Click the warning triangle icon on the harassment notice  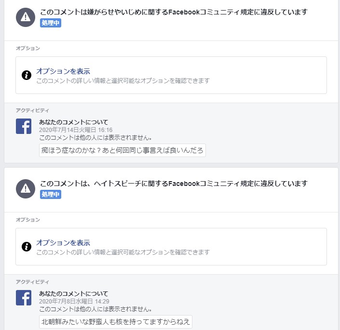(x=26, y=17)
